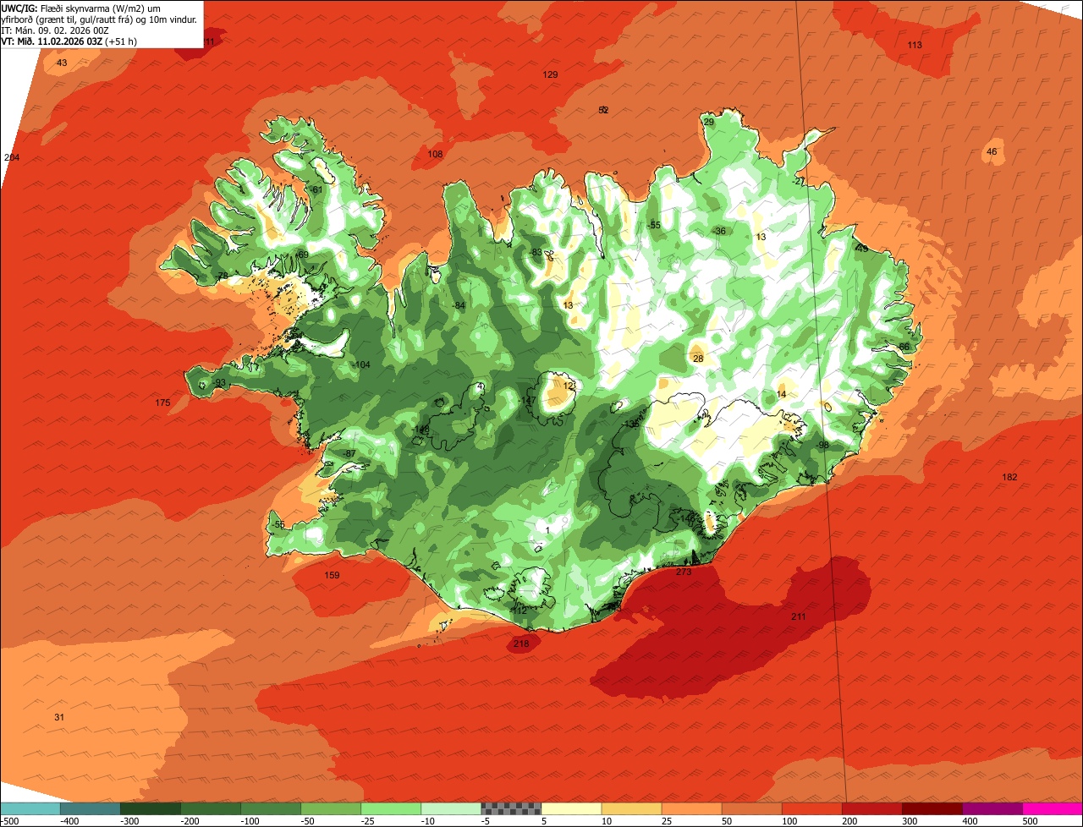
Task: Click the flux value 46 over the northeast sea
Action: (x=992, y=151)
